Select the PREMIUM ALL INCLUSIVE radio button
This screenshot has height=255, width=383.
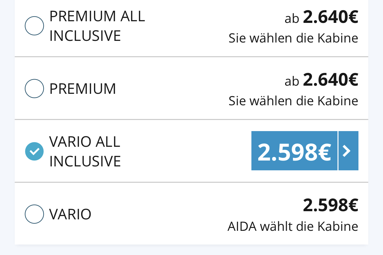click(x=34, y=25)
